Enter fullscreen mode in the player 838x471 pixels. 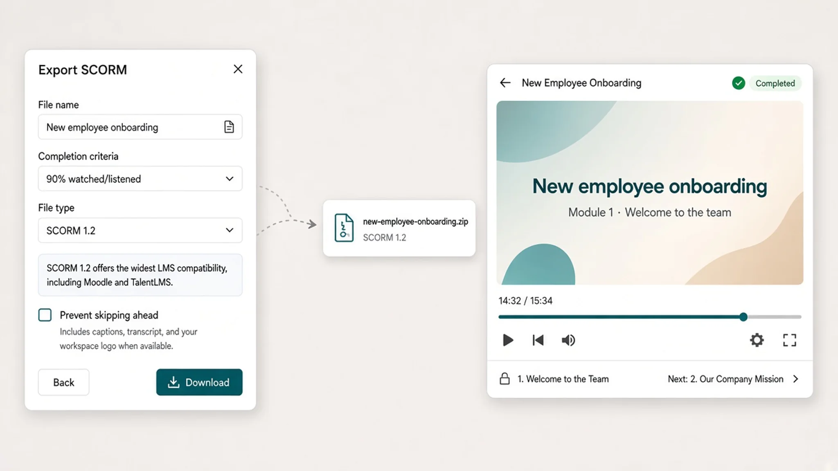tap(789, 340)
